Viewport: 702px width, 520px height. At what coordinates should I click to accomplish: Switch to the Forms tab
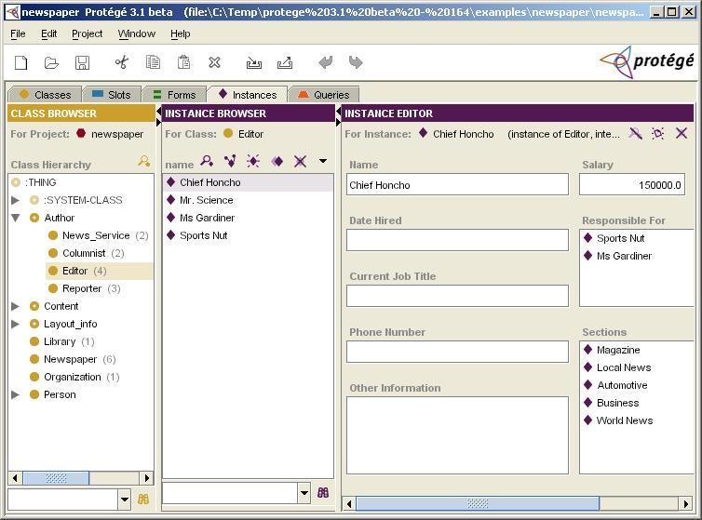tap(175, 95)
